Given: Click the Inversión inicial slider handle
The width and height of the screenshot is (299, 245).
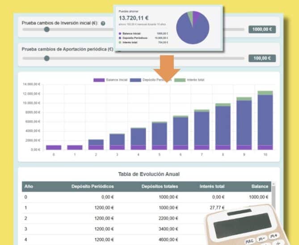Looking at the screenshot, I should point(46,30).
